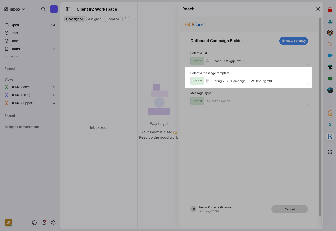The image size is (336, 231).
Task: Open the DEMO Billing view
Action: pyautogui.click(x=20, y=95)
